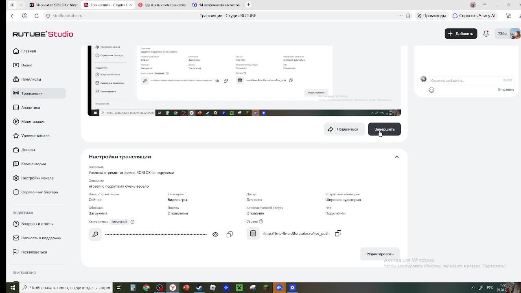Click the Windows taskbar search box
521x293 pixels.
66,288
